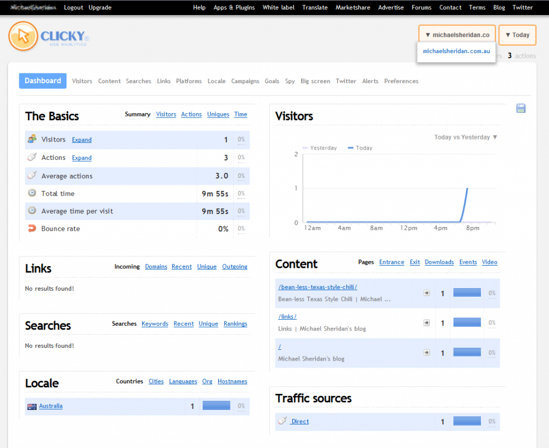Screen dimensions: 549x448
Task: Open the Today date range dropdown
Action: [517, 35]
